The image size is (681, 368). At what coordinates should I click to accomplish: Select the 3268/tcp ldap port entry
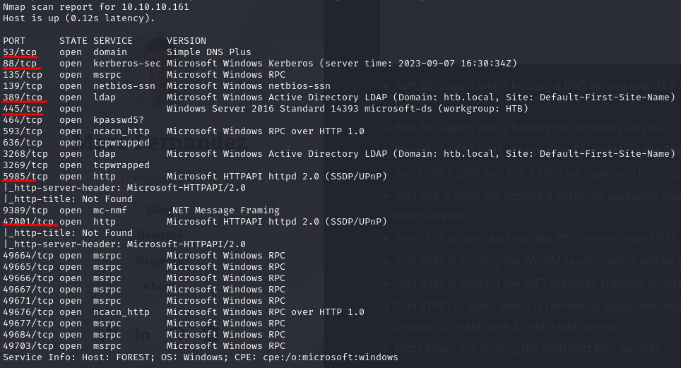25,154
